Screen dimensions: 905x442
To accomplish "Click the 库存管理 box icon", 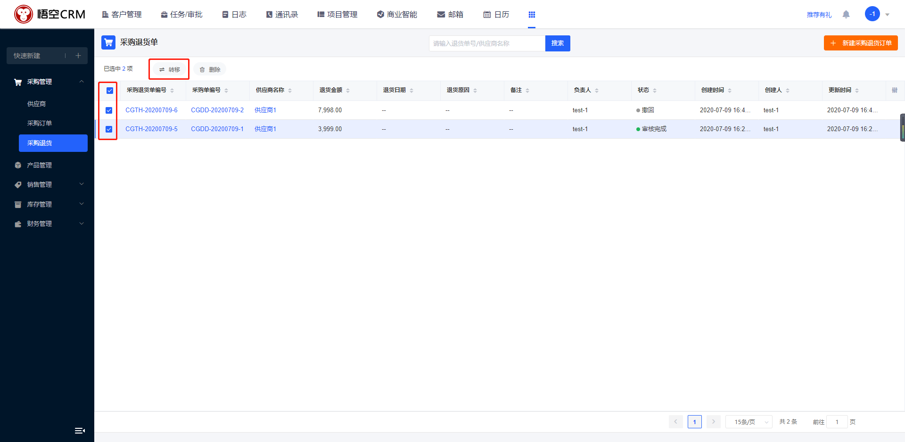I will (18, 204).
